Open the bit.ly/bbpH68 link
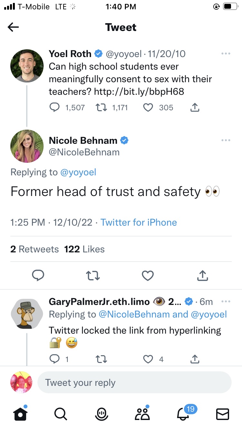The height and width of the screenshot is (430, 242). click(x=139, y=92)
